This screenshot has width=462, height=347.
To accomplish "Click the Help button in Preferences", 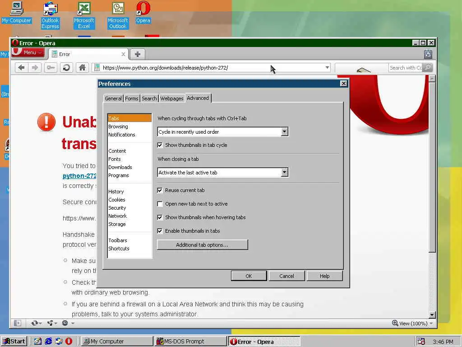I will tap(325, 276).
